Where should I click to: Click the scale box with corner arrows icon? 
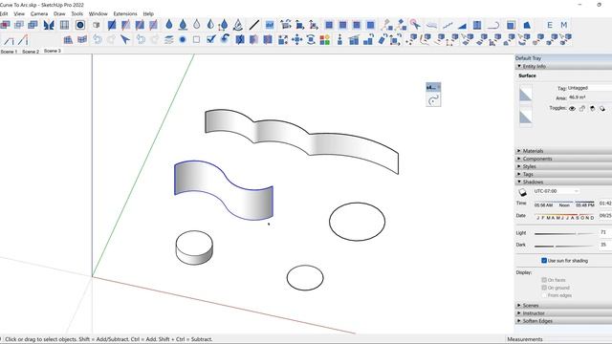(283, 40)
